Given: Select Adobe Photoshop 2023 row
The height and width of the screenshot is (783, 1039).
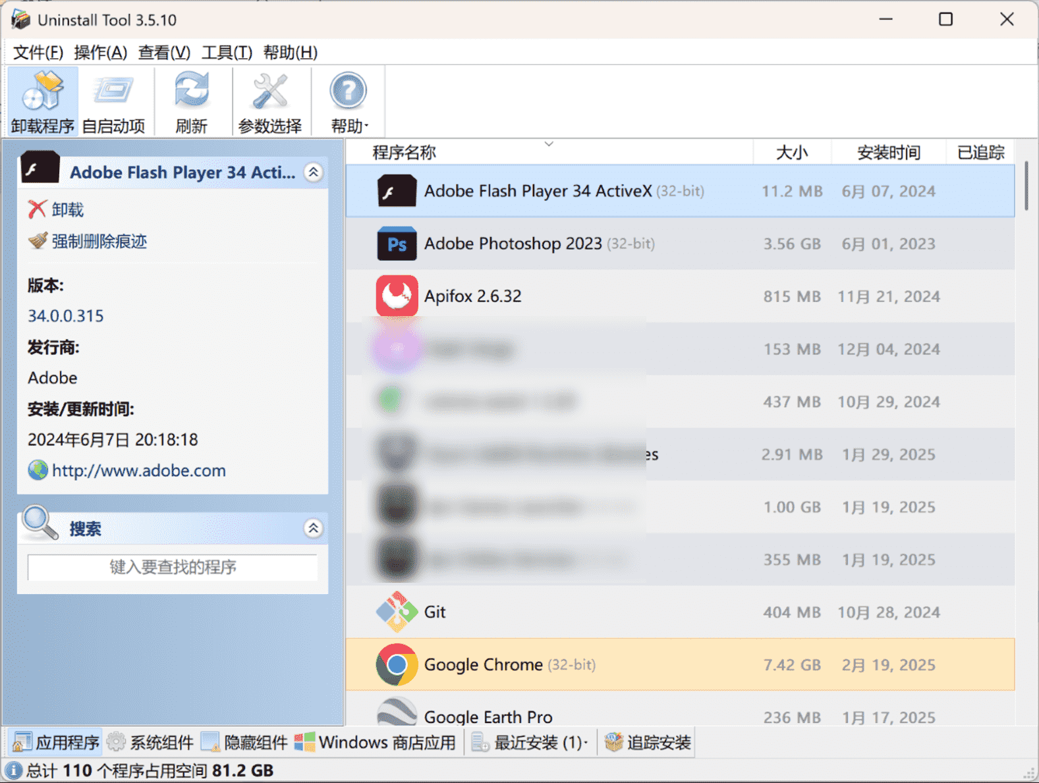Looking at the screenshot, I should tap(681, 244).
